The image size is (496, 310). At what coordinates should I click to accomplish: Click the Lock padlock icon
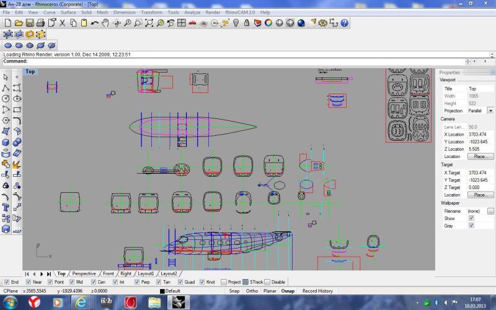click(x=247, y=23)
